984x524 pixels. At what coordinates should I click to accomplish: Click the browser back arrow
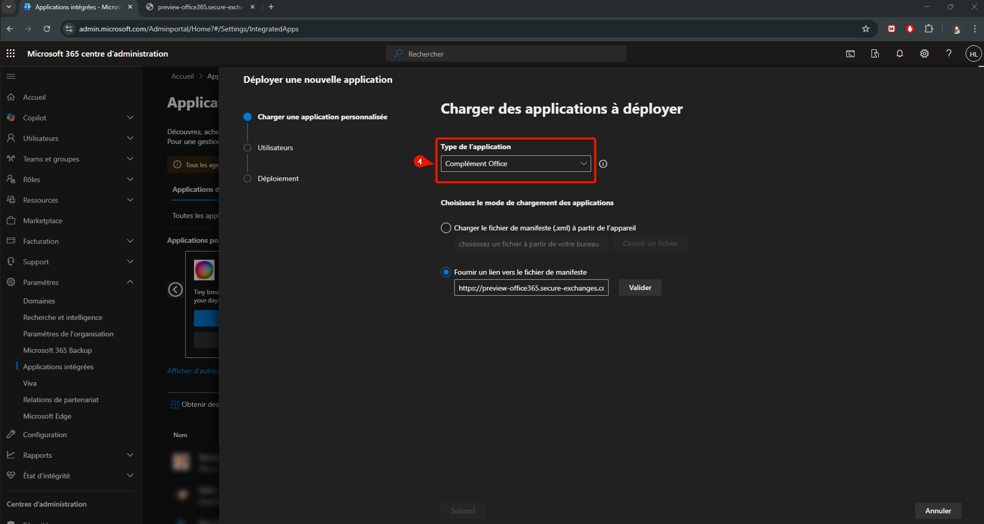[10, 29]
